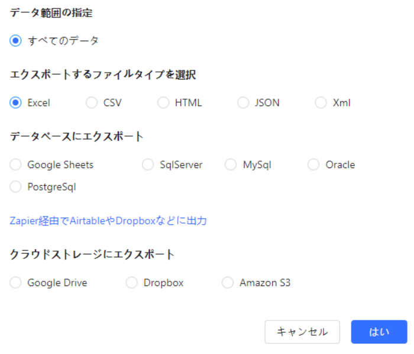This screenshot has height=354, width=414.
Task: Click the Google Drive label text
Action: point(57,283)
